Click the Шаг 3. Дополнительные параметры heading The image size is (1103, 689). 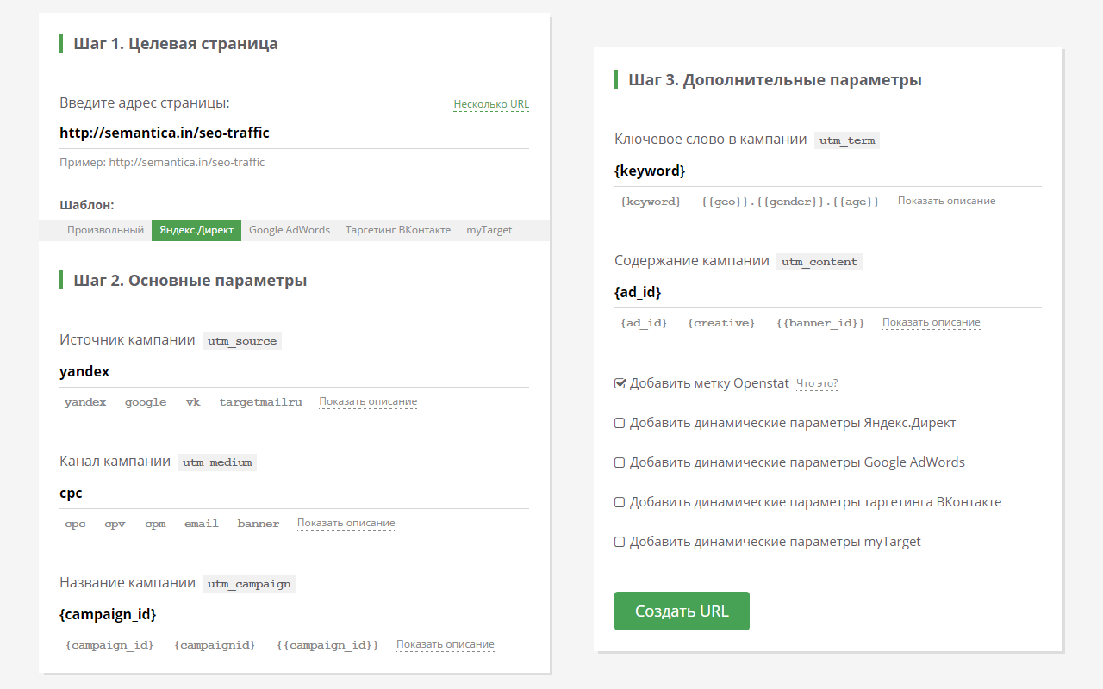[776, 80]
